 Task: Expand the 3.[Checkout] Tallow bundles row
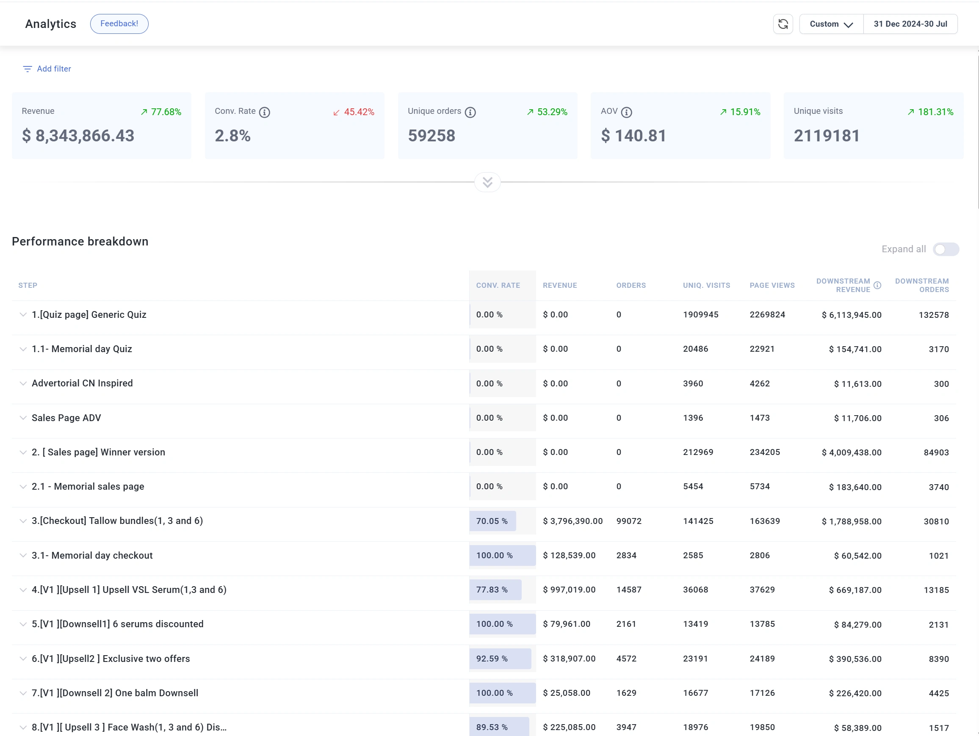[23, 521]
